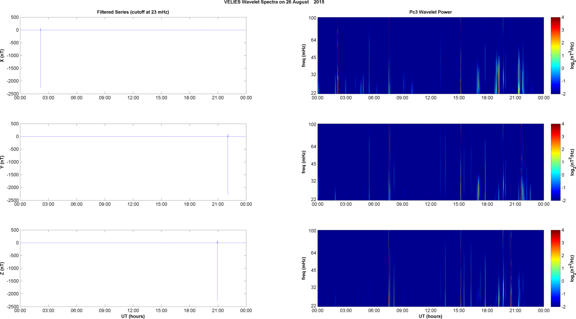Click the "18:00" tick under the X wavelet spectrum
Screen dimensions: 576x319
coord(487,98)
